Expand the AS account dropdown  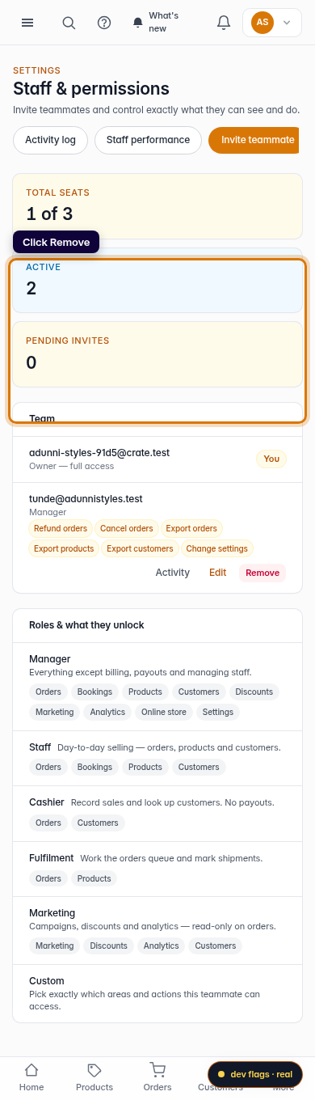click(x=271, y=23)
